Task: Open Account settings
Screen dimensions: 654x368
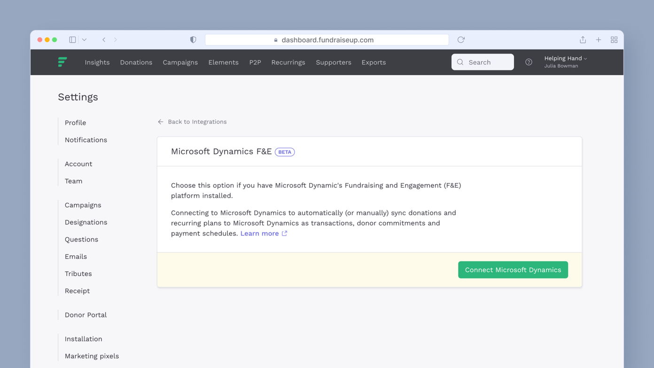Action: pyautogui.click(x=78, y=164)
